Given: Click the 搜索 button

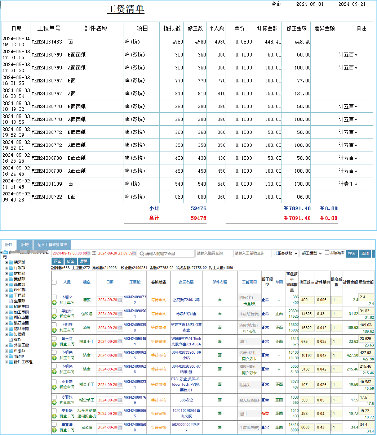Looking at the screenshot, I should (x=352, y=253).
